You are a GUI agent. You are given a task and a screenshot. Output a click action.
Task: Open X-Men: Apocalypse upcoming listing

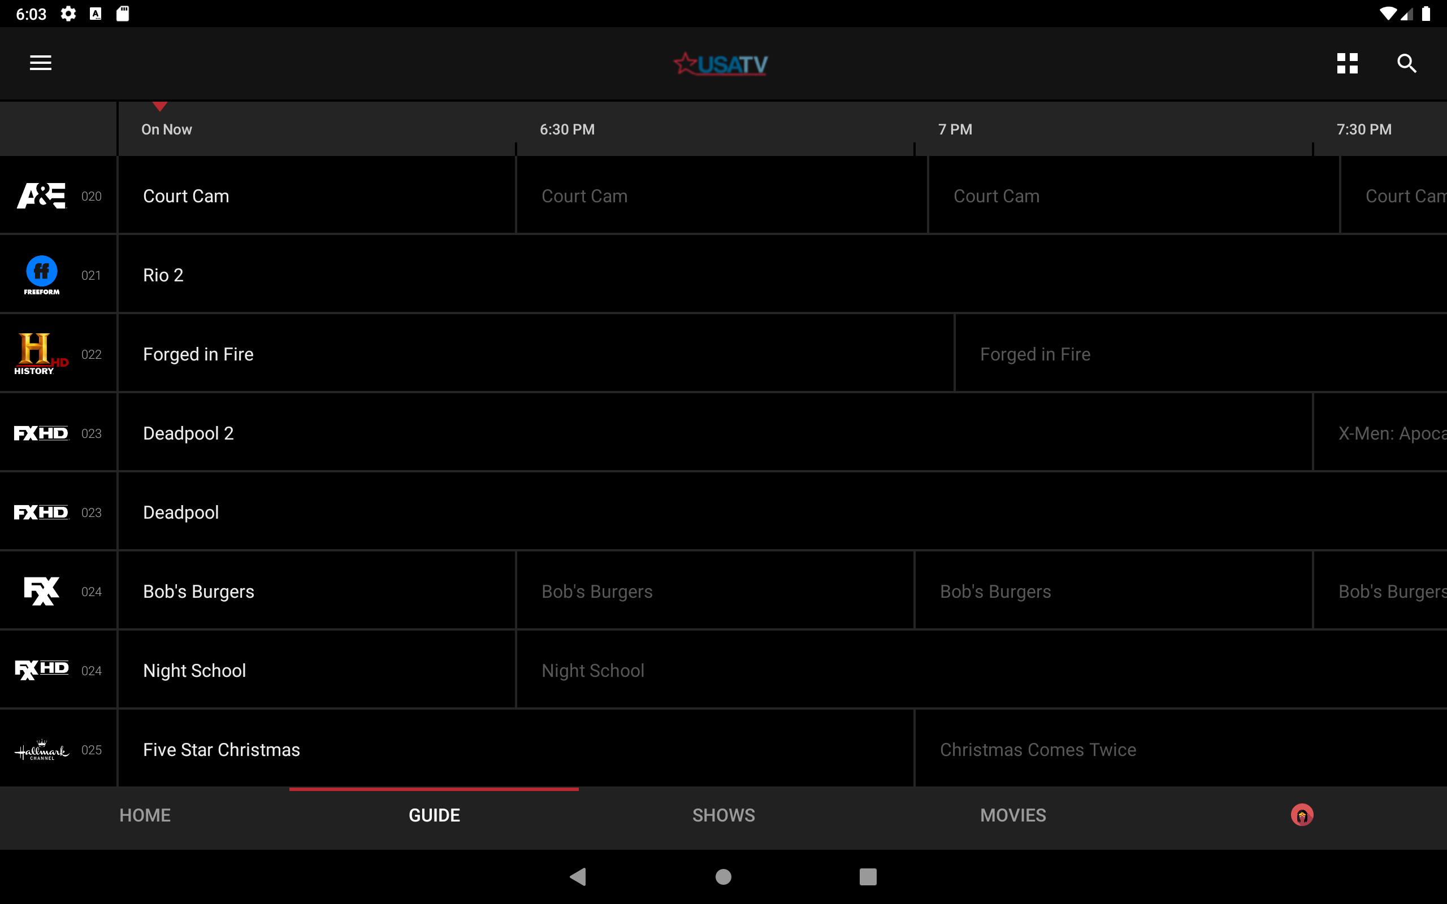tap(1381, 432)
